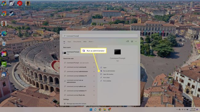Show hidden tray icons chevron
The width and height of the screenshot is (200, 112).
177,110
